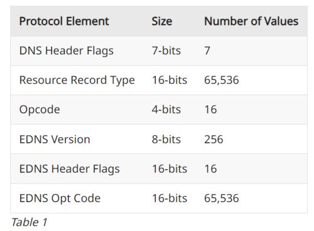Click 65,536 in EDNS Opt Code row
The image size is (314, 231).
(222, 198)
